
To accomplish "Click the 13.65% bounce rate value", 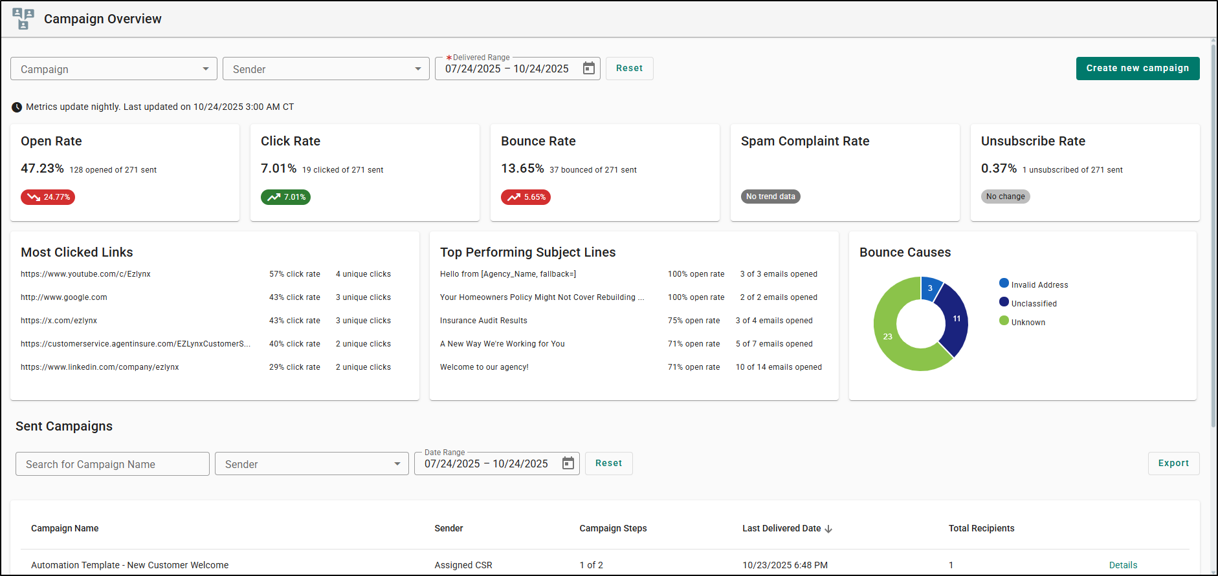I will click(522, 169).
